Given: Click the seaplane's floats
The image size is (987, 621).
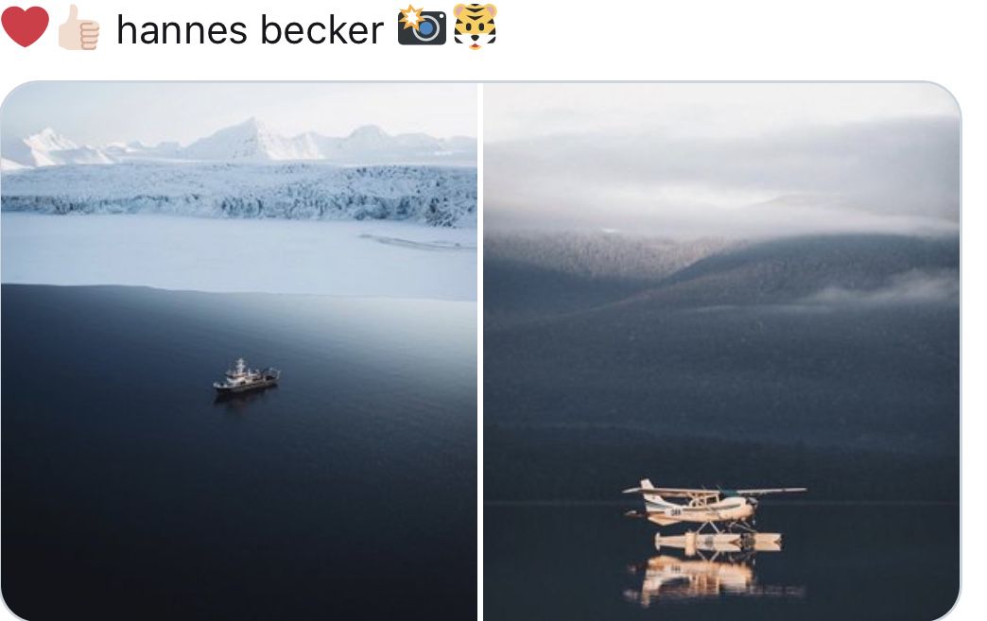Looking at the screenshot, I should click(x=719, y=542).
